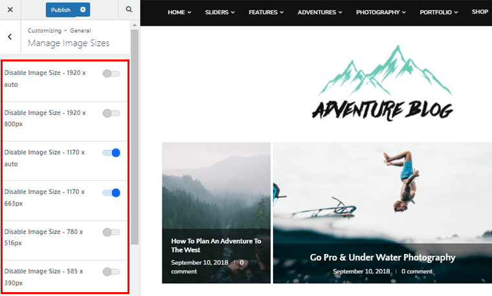492x296 pixels.
Task: Click the sidebar scroll up arrow
Action: 135,25
